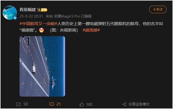The image size is (173, 109).
Task: Open the #中国航母又一突破# hashtag
Action: pos(38,23)
